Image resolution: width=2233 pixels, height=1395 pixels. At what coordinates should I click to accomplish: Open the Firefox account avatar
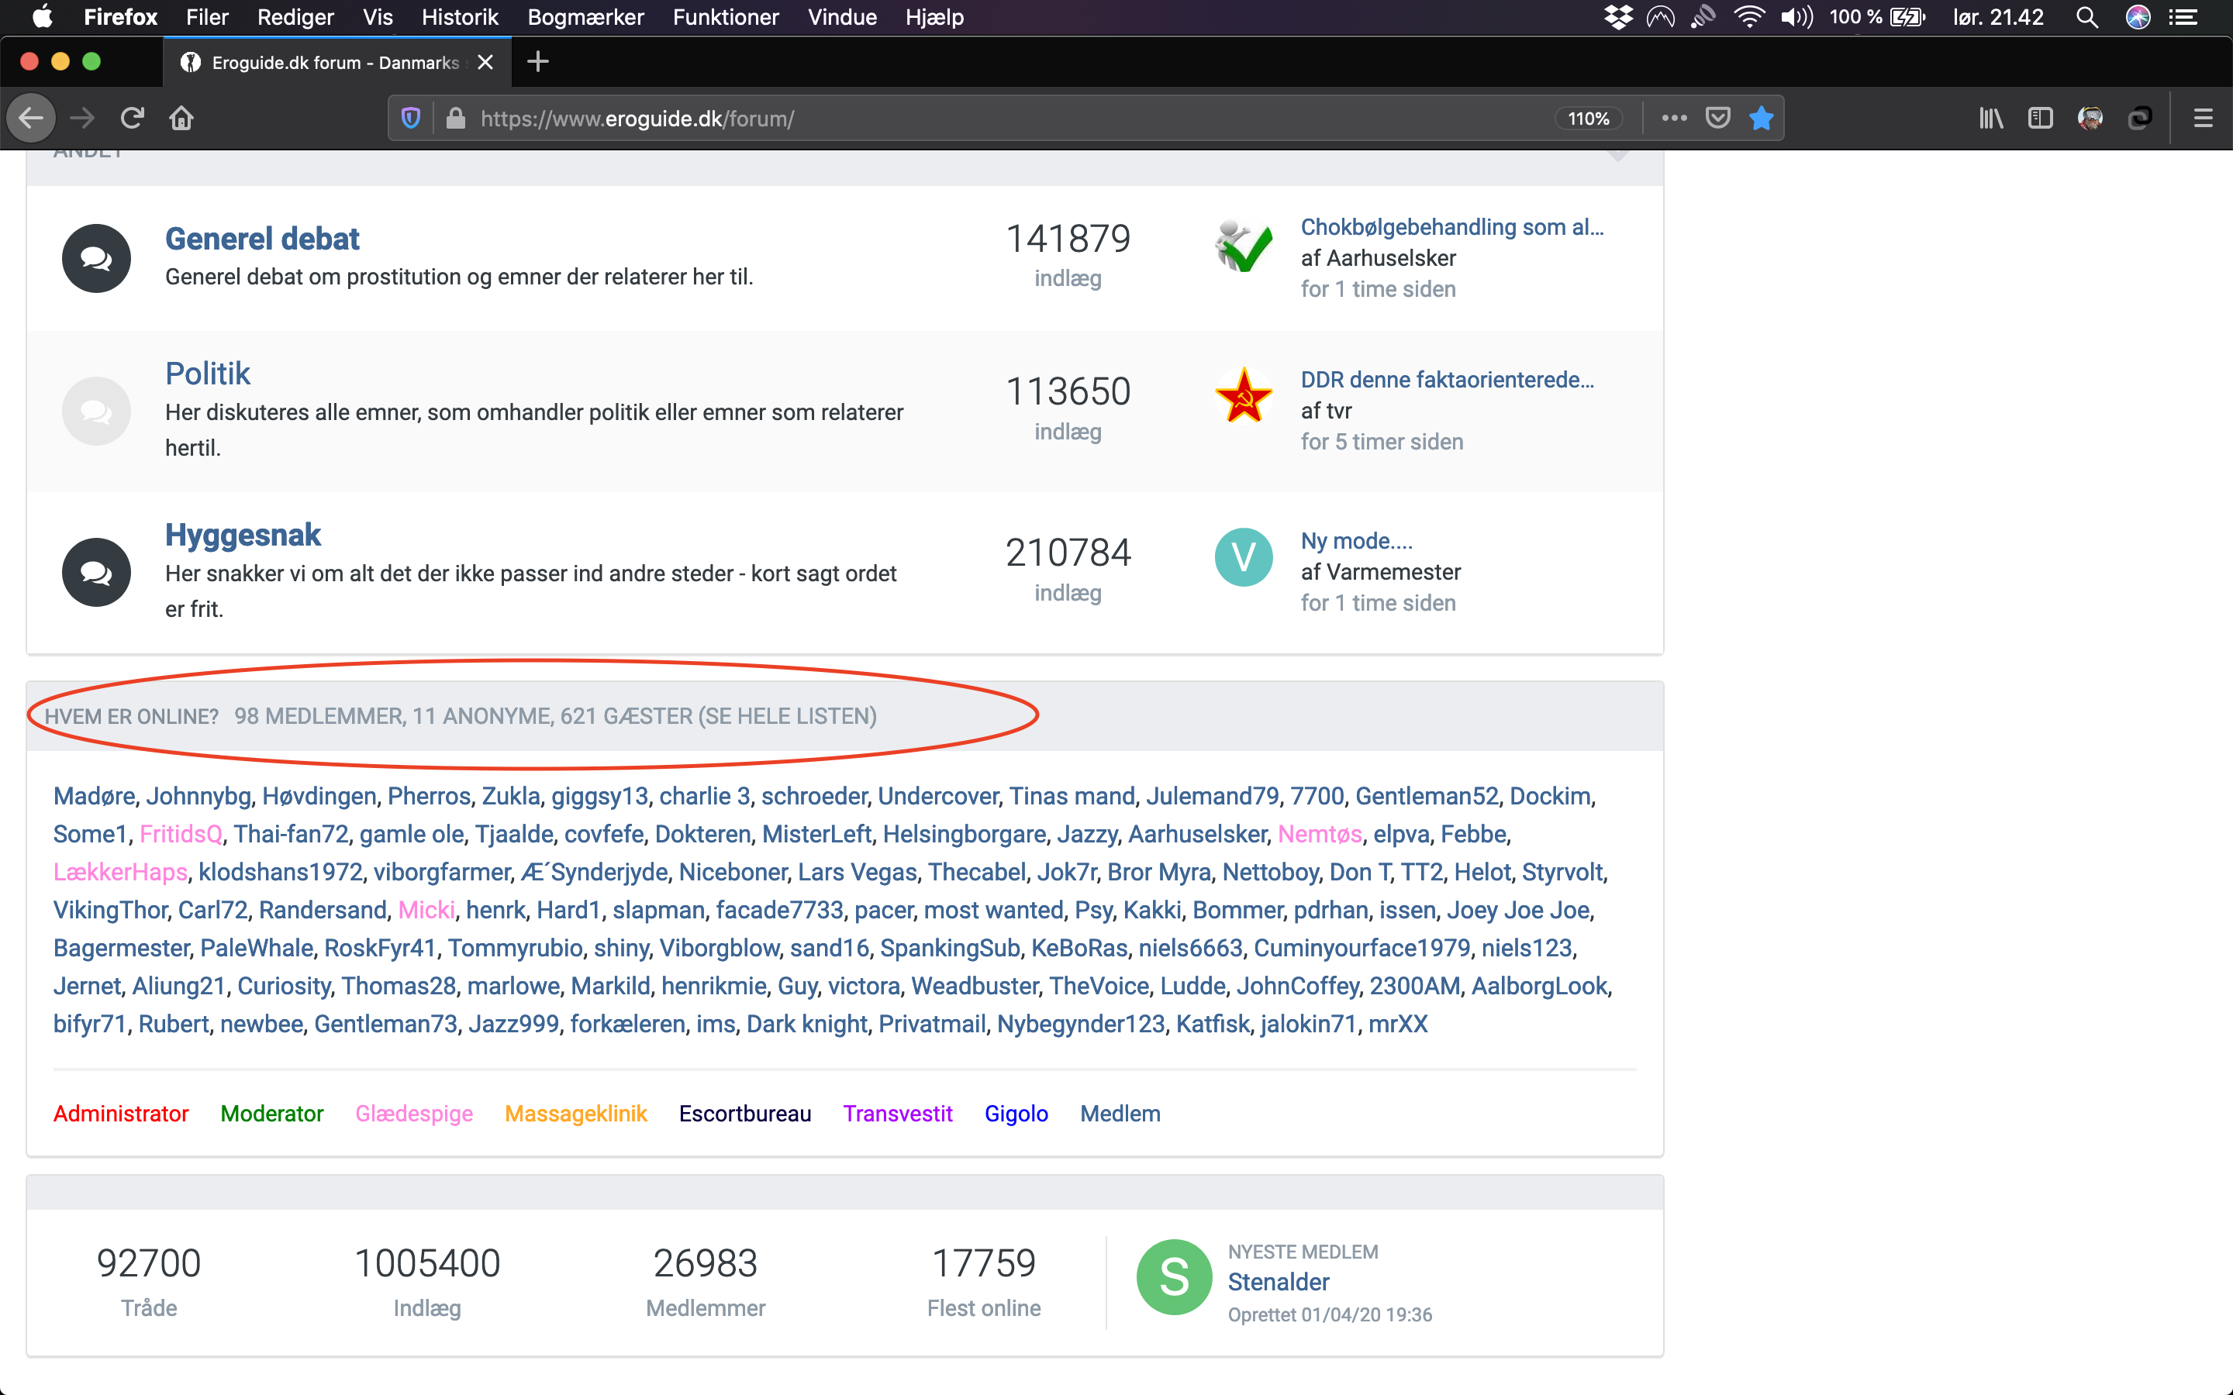coord(2090,118)
